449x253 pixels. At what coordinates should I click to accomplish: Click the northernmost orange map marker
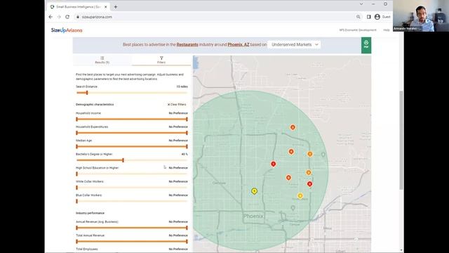pos(293,127)
